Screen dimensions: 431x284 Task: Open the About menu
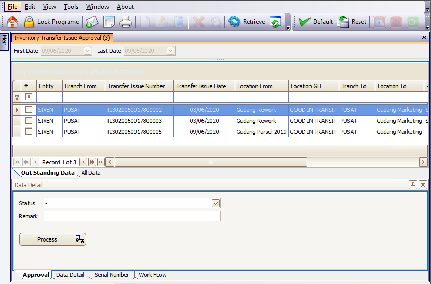pyautogui.click(x=125, y=7)
